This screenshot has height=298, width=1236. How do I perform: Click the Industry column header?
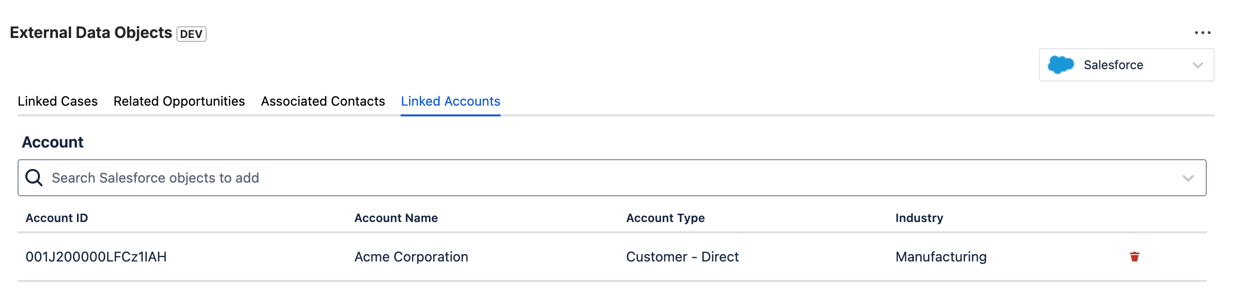(x=919, y=218)
